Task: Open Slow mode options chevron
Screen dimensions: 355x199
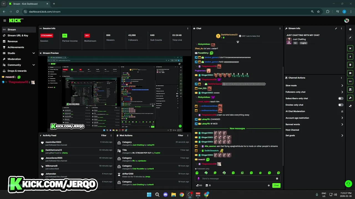Action: 342,86
